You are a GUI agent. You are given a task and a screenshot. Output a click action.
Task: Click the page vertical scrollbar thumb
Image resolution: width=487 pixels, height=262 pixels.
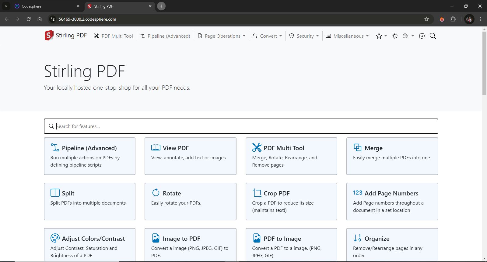(484, 63)
